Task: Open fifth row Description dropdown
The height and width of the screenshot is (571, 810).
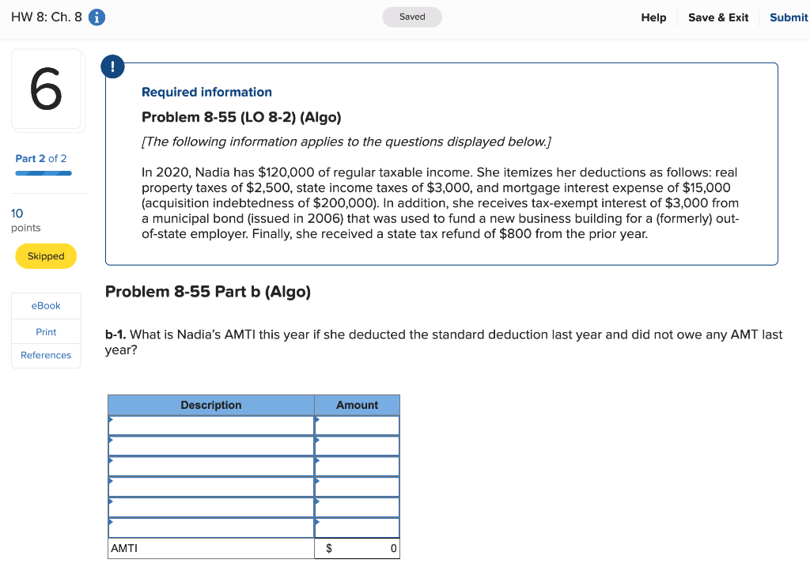Action: [210, 508]
